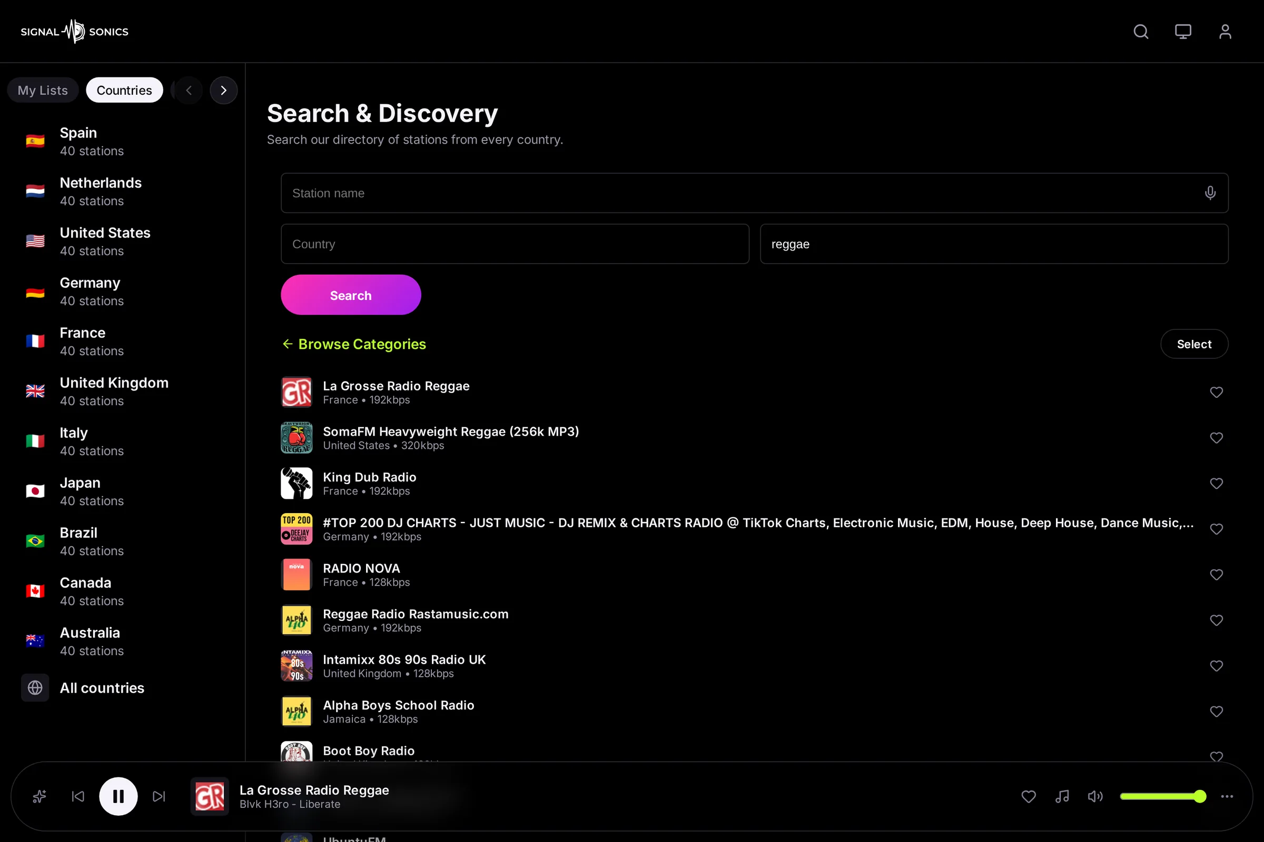
Task: Click the Netherlands flag icon
Action: coord(35,191)
